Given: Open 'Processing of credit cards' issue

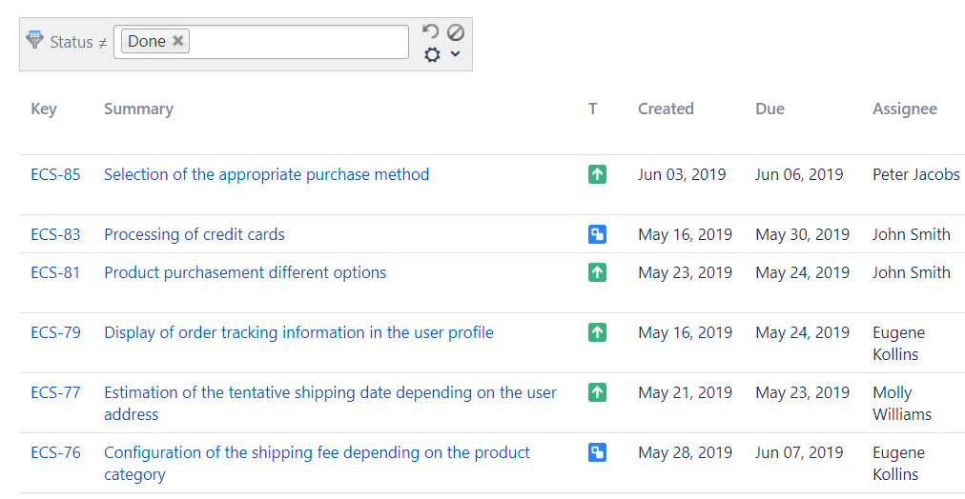Looking at the screenshot, I should (194, 234).
